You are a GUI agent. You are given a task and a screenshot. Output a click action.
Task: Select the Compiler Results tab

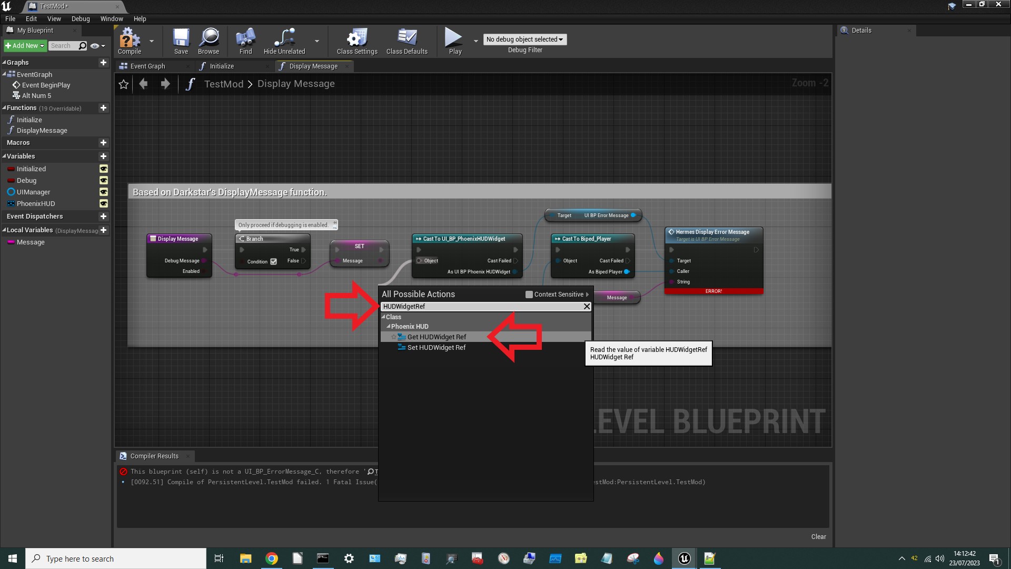[x=154, y=456]
